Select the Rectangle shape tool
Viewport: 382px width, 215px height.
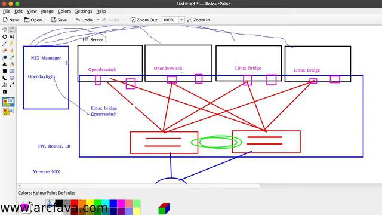(x=5, y=71)
